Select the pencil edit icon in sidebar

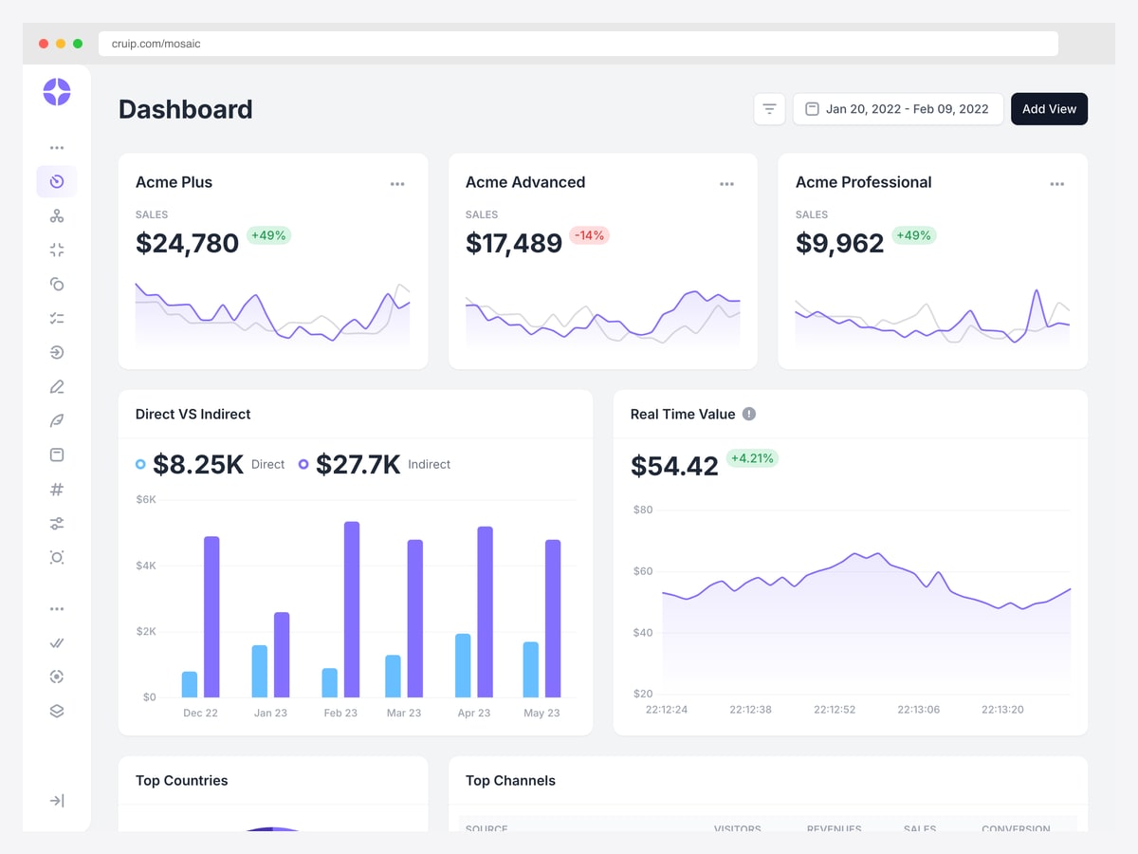point(57,386)
